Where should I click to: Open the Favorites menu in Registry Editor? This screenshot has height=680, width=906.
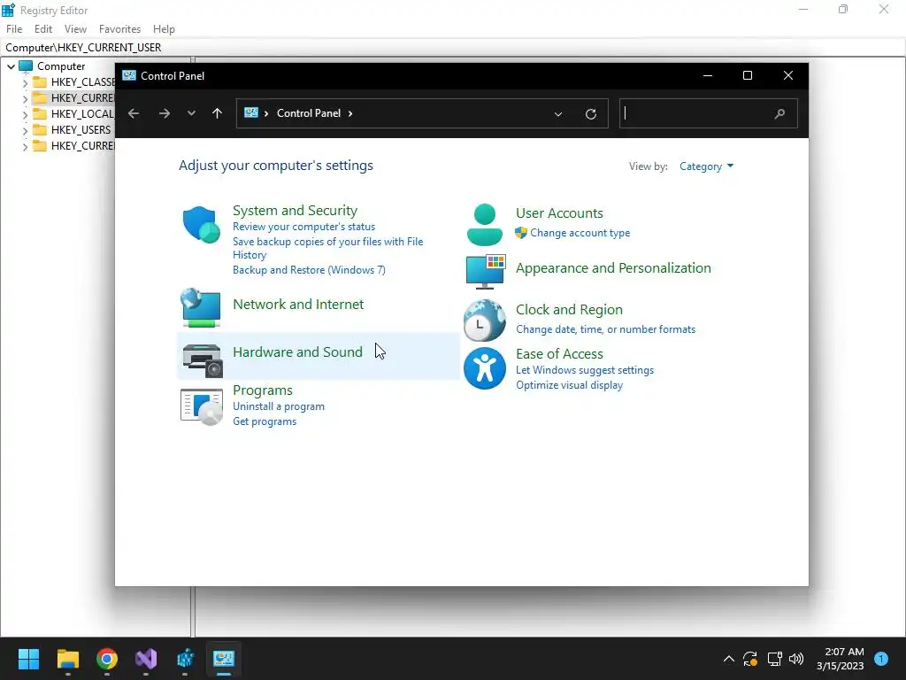(x=119, y=29)
